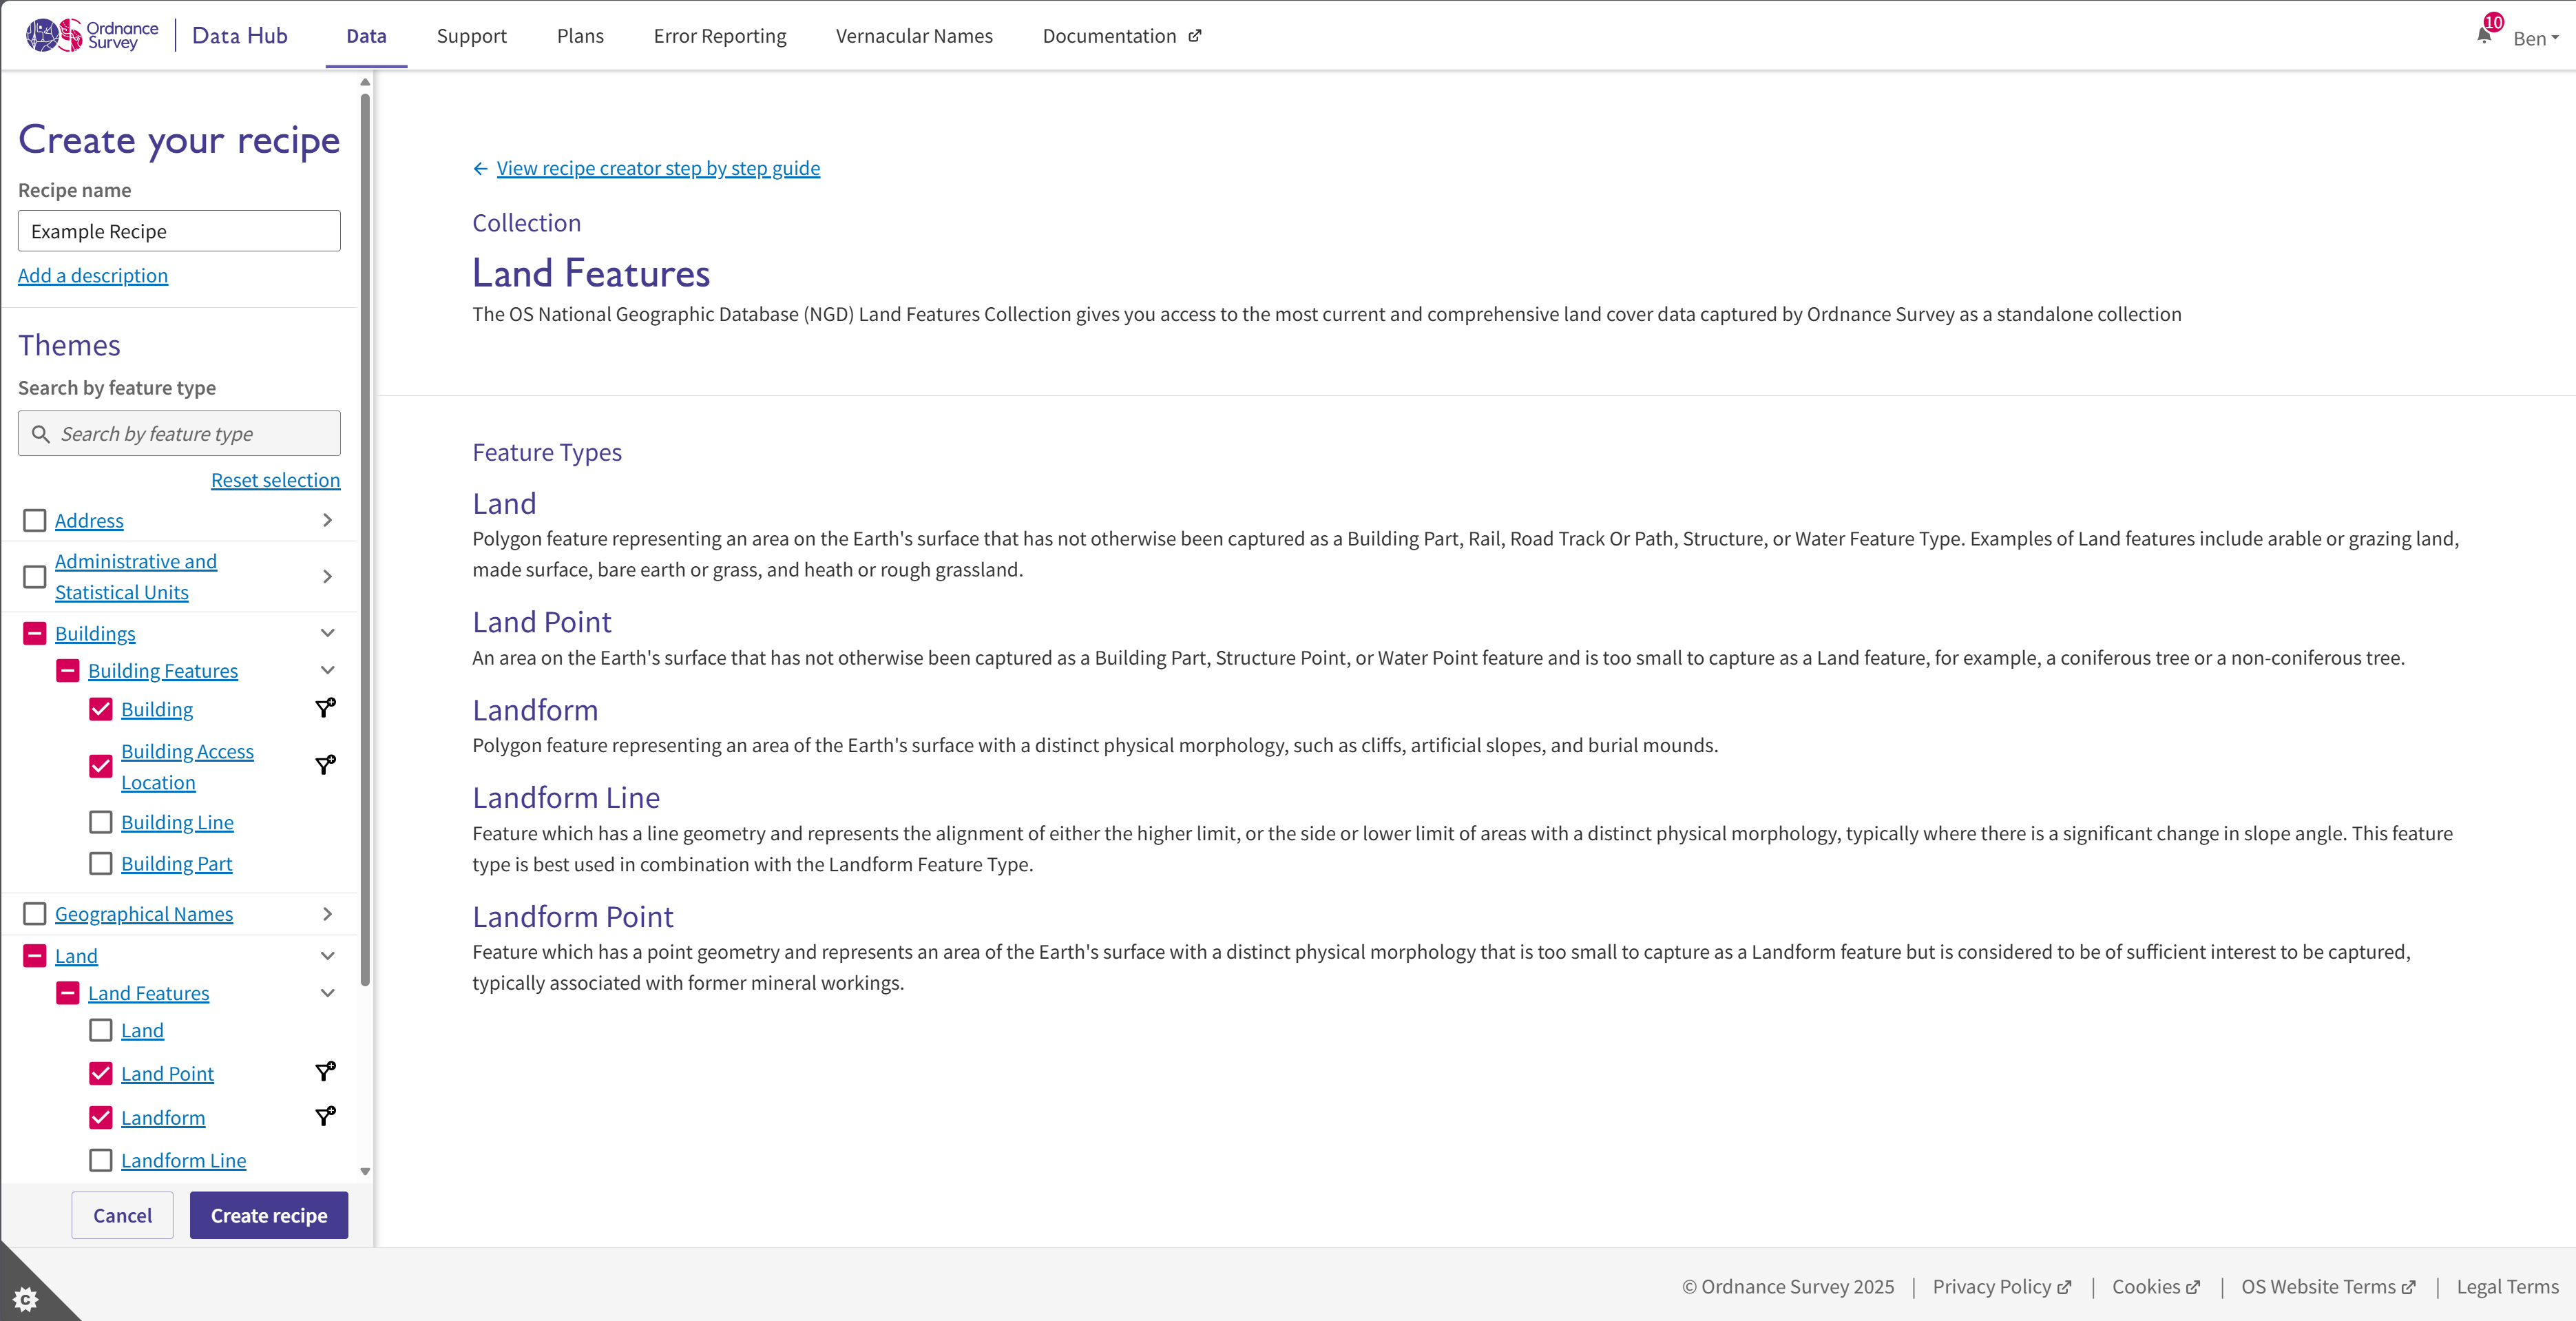Switch to the Support tab
The width and height of the screenshot is (2576, 1321).
coord(471,35)
